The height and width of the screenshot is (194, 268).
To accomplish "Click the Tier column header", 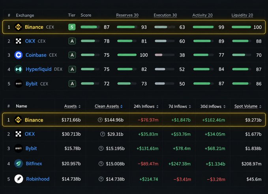I will [x=71, y=15].
